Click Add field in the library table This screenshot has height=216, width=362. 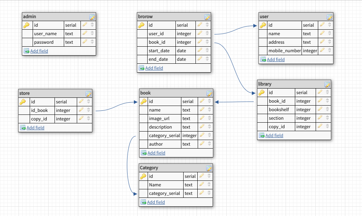[274, 136]
